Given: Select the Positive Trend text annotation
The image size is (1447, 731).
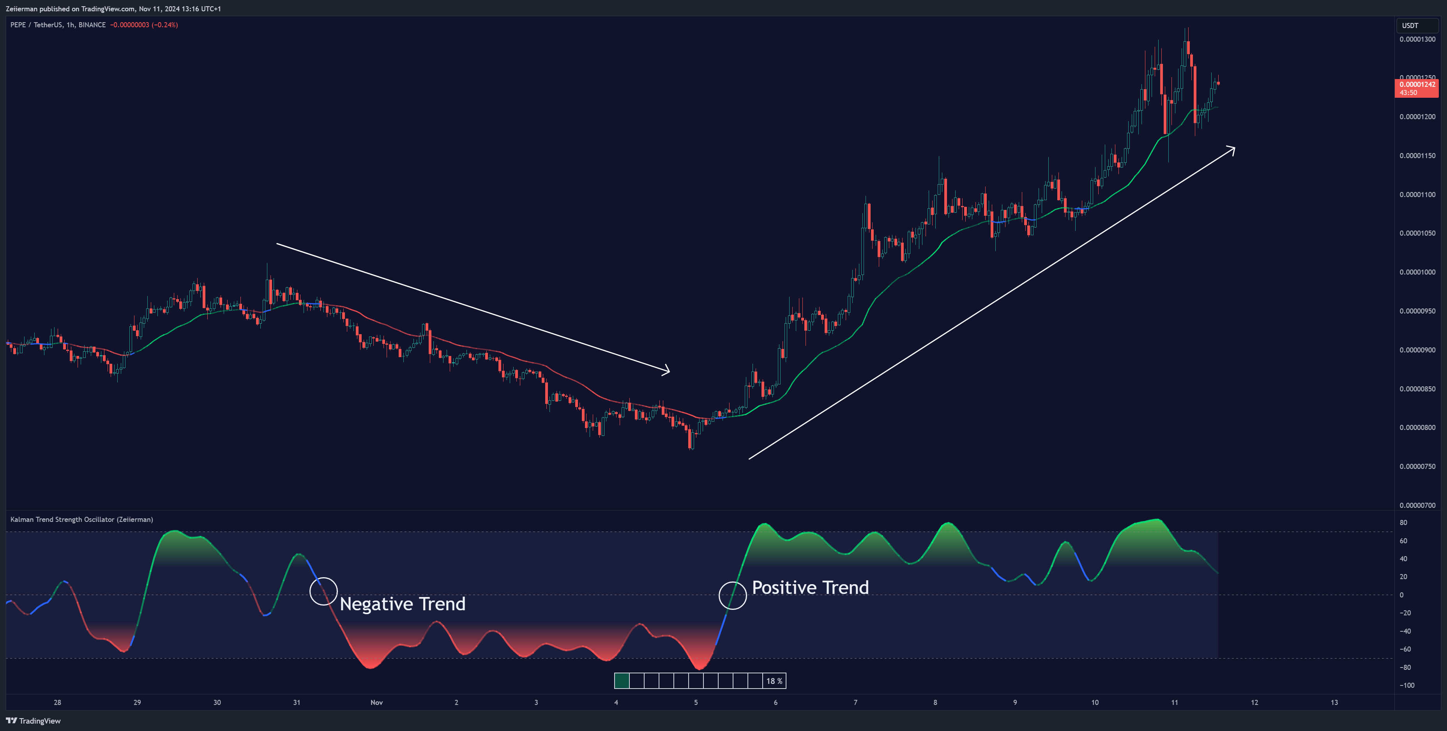Looking at the screenshot, I should [x=811, y=587].
